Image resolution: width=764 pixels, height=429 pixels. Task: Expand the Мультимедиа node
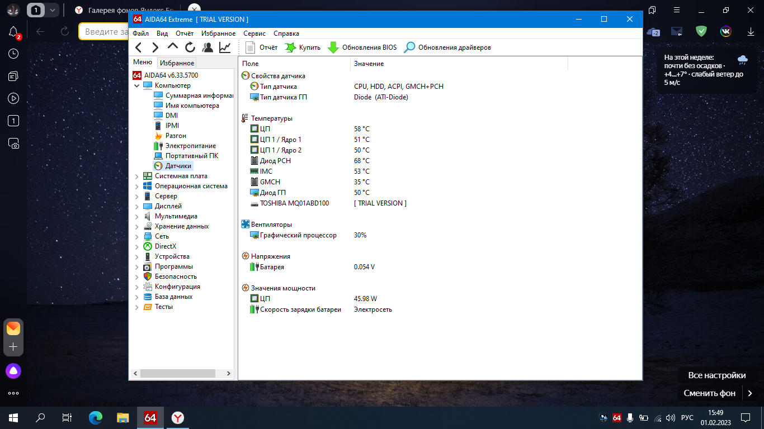coord(137,216)
